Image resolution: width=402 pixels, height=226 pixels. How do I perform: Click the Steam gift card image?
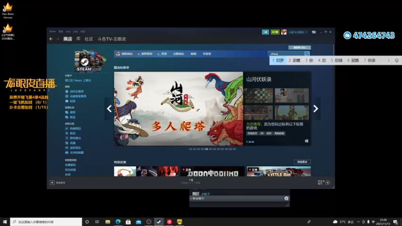(x=90, y=61)
